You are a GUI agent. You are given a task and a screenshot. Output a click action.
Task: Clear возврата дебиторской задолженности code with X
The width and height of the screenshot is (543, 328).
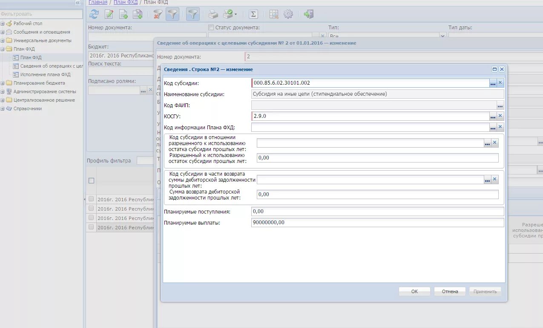[x=495, y=179]
